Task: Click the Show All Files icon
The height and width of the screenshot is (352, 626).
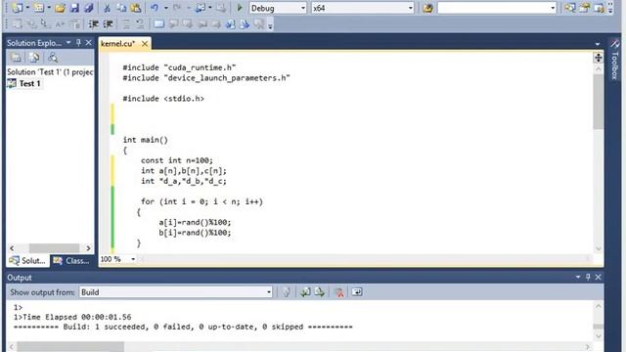Action: [x=34, y=58]
